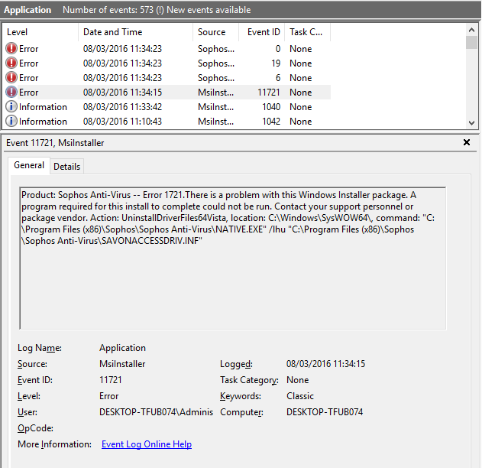Click error icon of Event ID 0 row

pyautogui.click(x=11, y=49)
